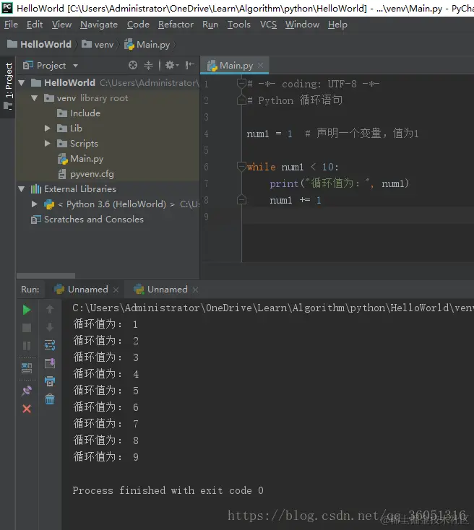Viewport: 474px width, 530px height.
Task: Click output line '循环值为: 5'
Action: click(106, 391)
